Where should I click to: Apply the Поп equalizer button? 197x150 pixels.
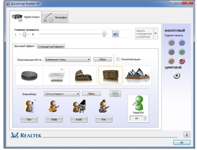click(x=29, y=119)
